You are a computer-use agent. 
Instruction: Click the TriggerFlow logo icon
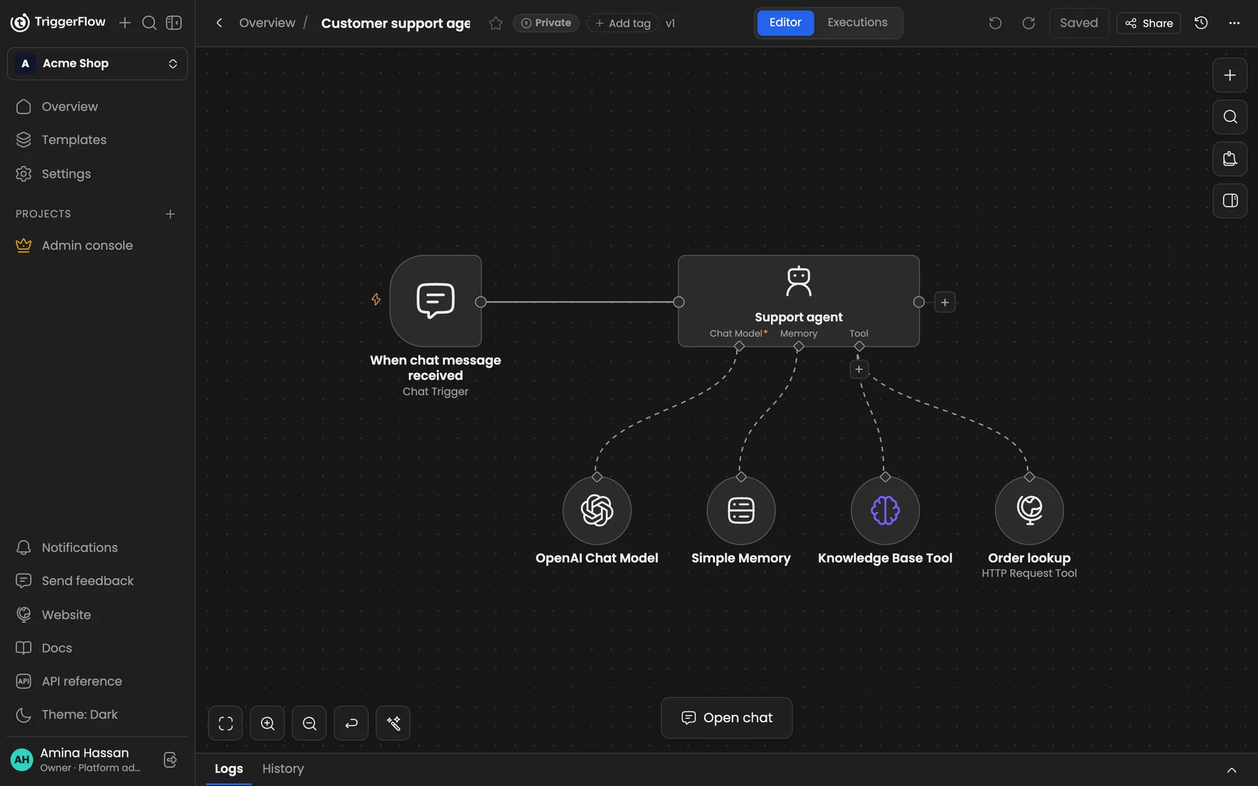point(20,22)
